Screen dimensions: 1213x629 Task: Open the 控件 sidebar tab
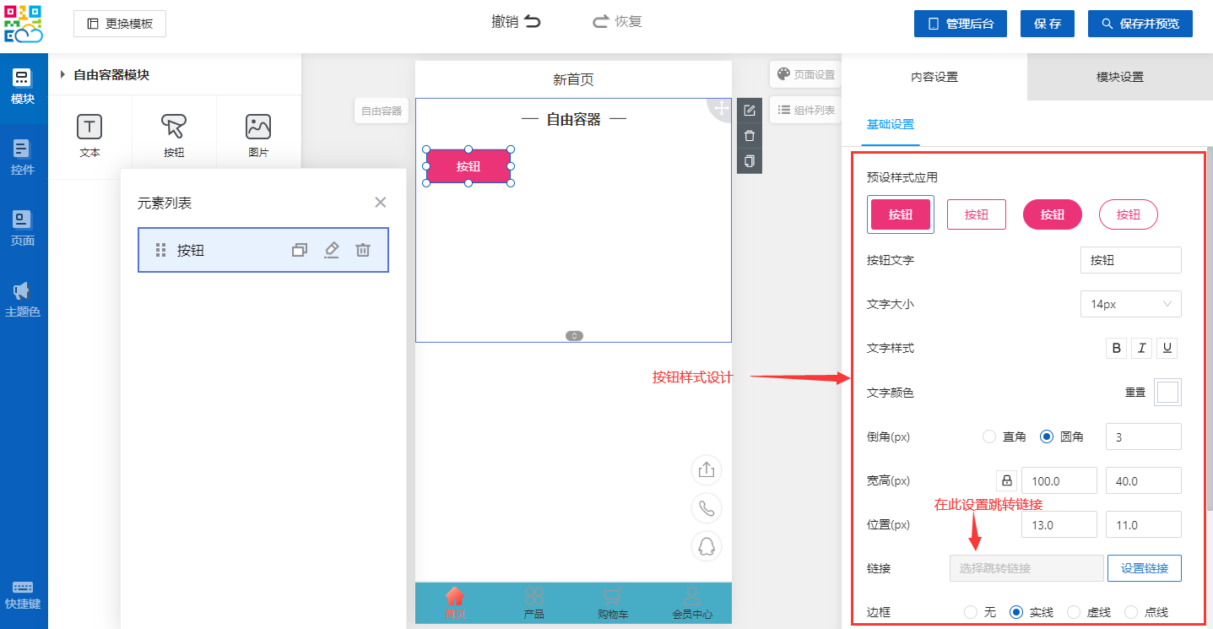coord(23,158)
